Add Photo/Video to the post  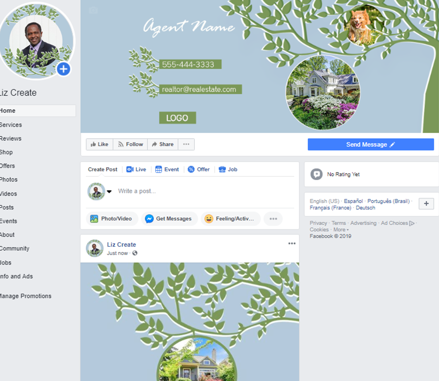[x=112, y=219]
